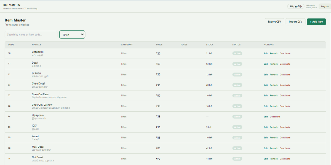Click the search by name or item code field

31,35
